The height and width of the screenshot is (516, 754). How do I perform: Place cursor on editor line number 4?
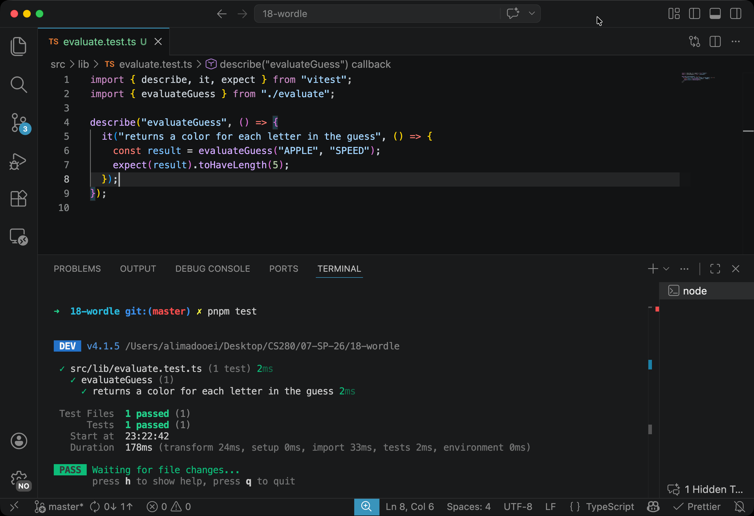tap(66, 122)
